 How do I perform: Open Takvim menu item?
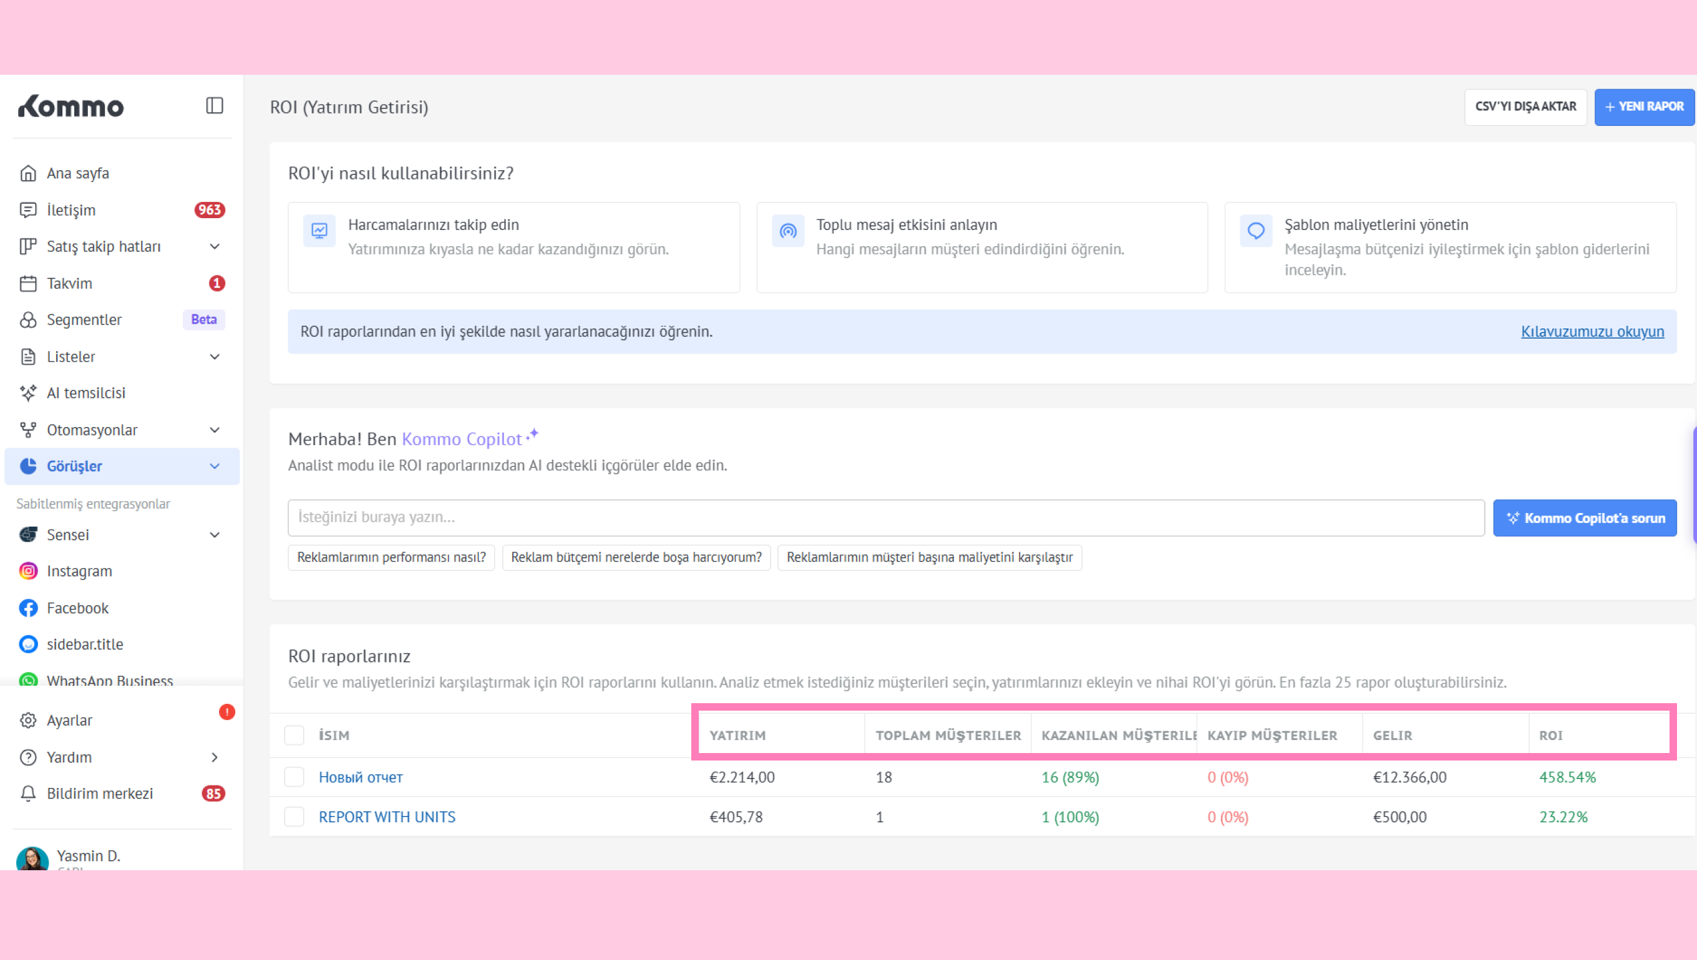point(122,284)
